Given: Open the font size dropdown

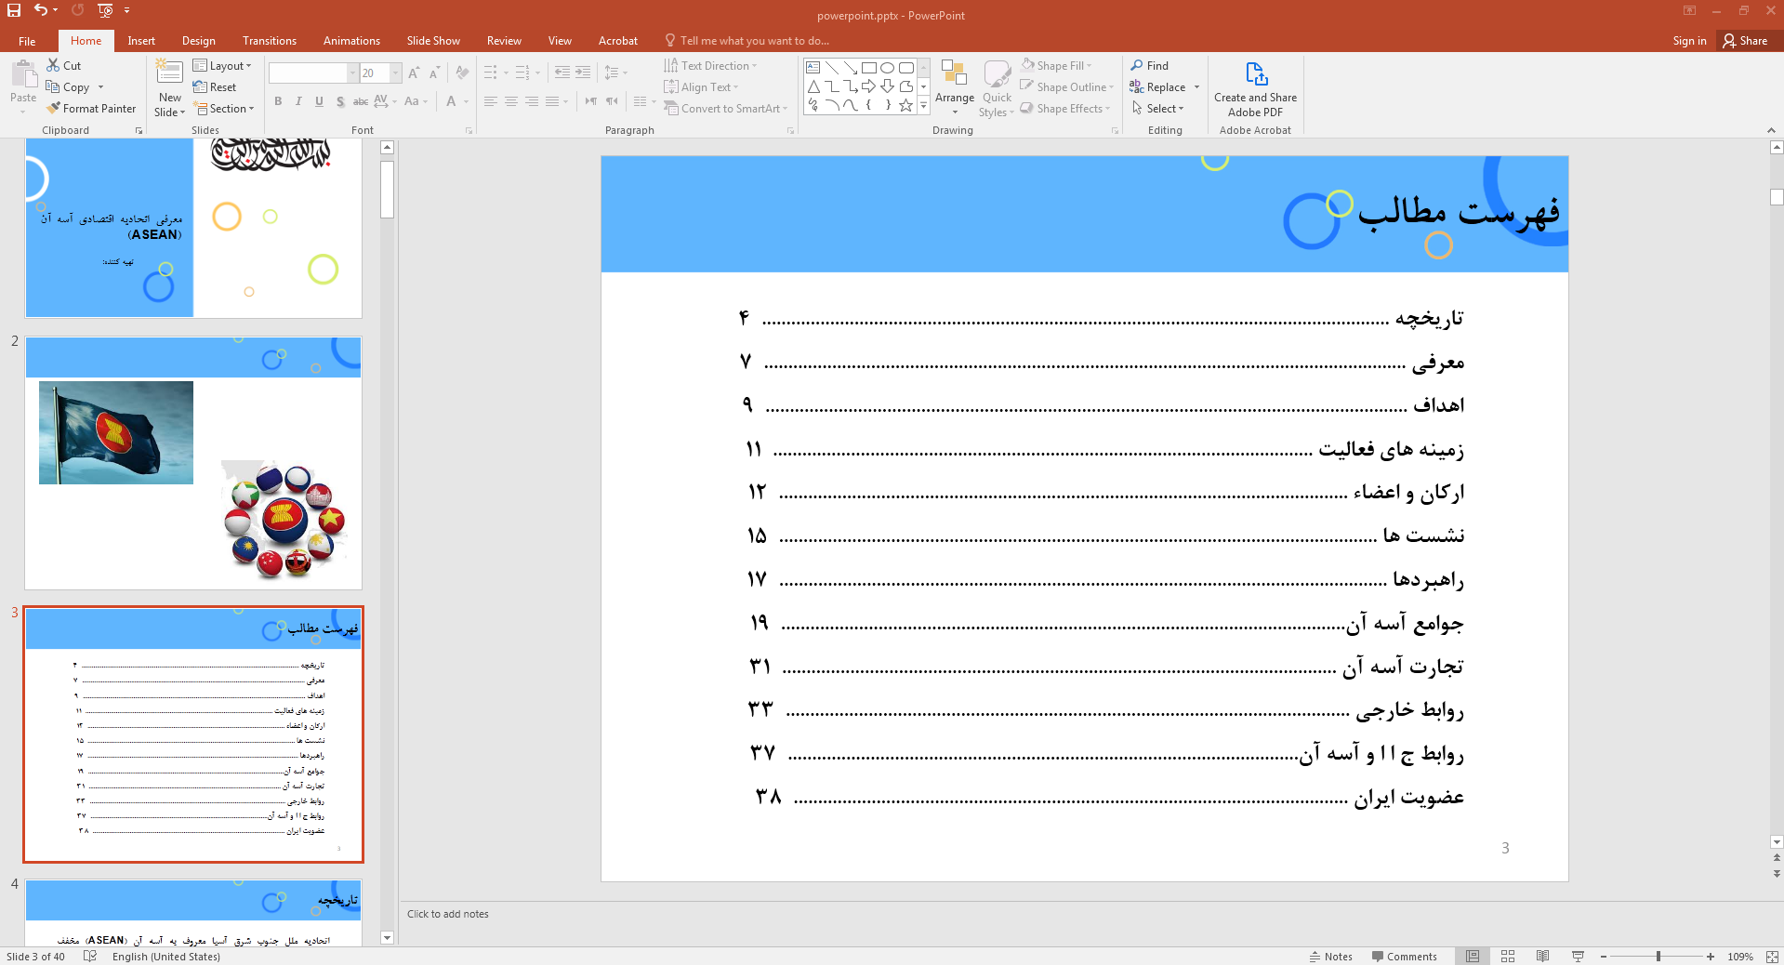Looking at the screenshot, I should coord(396,73).
